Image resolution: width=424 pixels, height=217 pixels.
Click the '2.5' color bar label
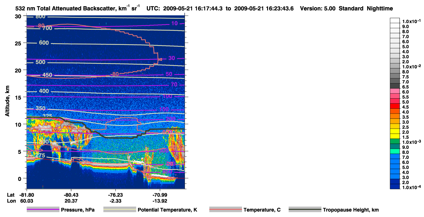(x=406, y=127)
